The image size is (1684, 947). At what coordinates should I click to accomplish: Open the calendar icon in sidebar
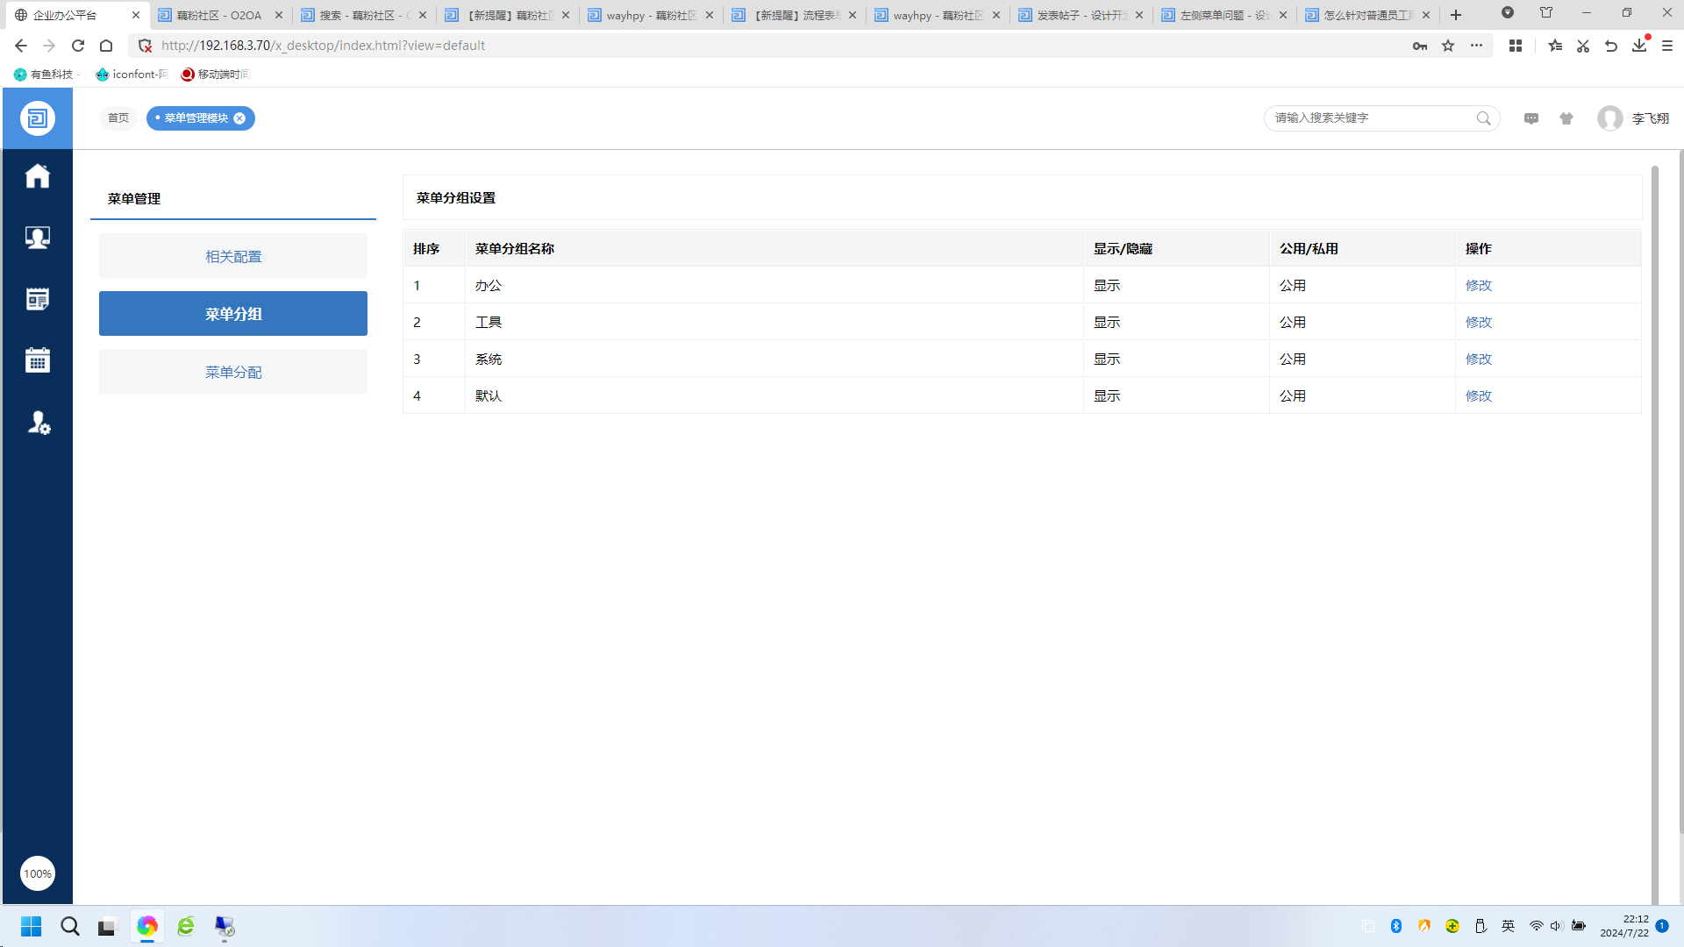pyautogui.click(x=37, y=360)
